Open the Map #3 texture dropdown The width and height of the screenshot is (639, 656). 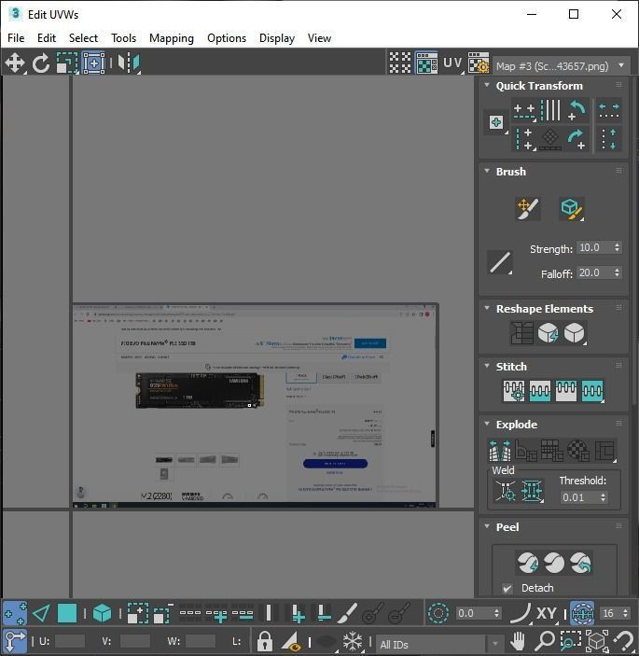562,65
